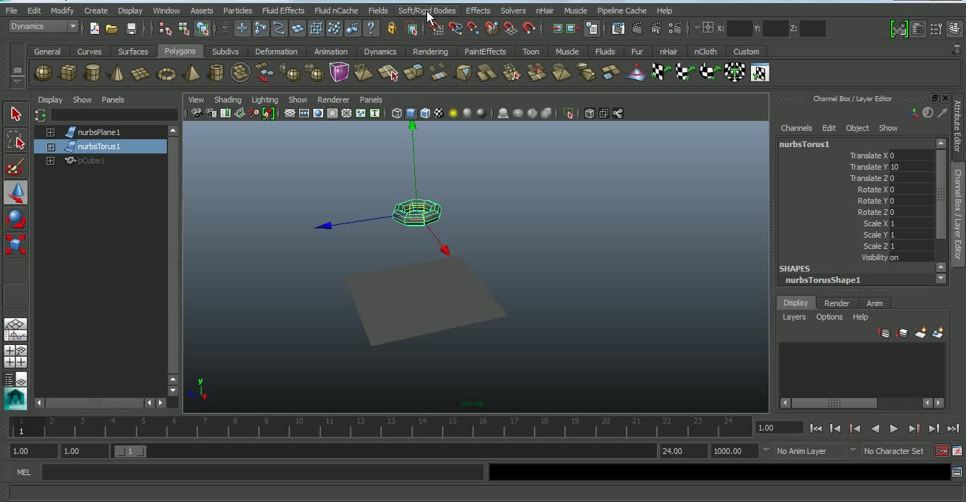Select the Rotate tool sphere icon
The image size is (966, 502).
pos(16,219)
